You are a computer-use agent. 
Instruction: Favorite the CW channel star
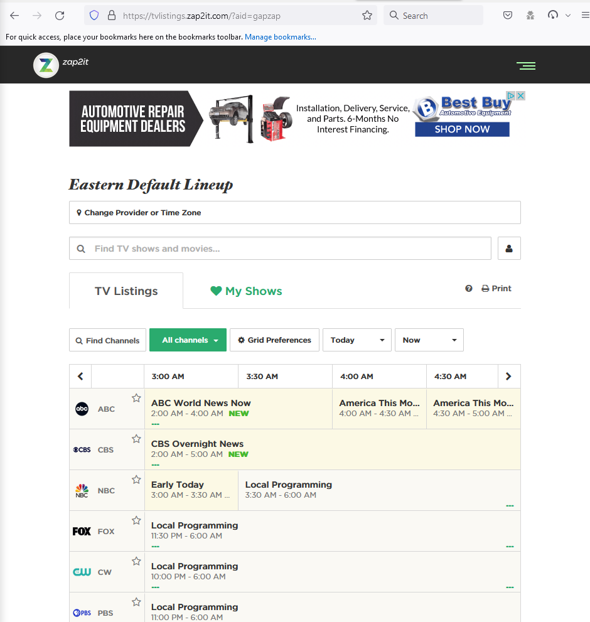(136, 561)
